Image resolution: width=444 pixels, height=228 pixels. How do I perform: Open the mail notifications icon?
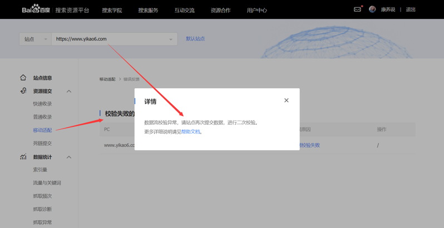pyautogui.click(x=357, y=9)
